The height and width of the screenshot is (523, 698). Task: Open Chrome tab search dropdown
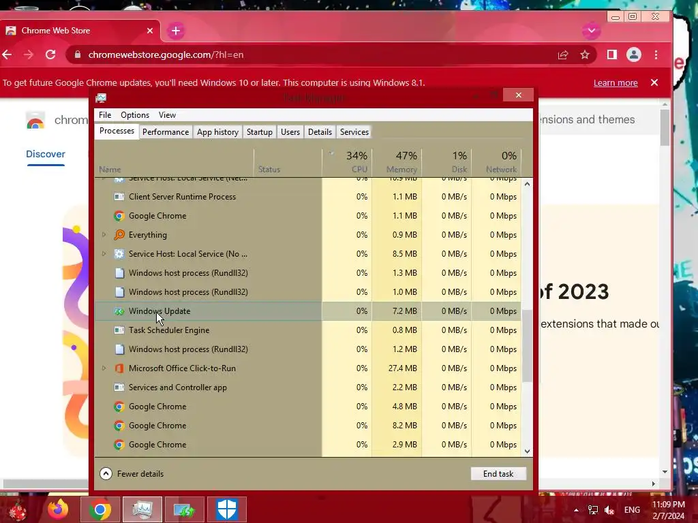coord(592,31)
